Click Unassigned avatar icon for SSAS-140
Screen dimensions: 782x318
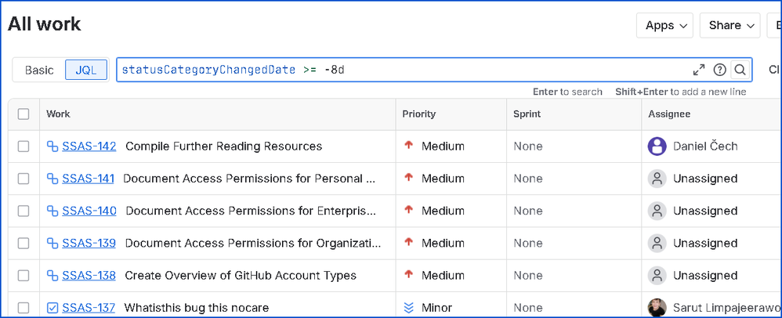[x=657, y=211]
